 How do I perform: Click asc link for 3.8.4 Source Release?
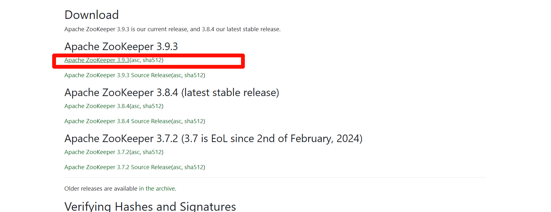tap(177, 121)
